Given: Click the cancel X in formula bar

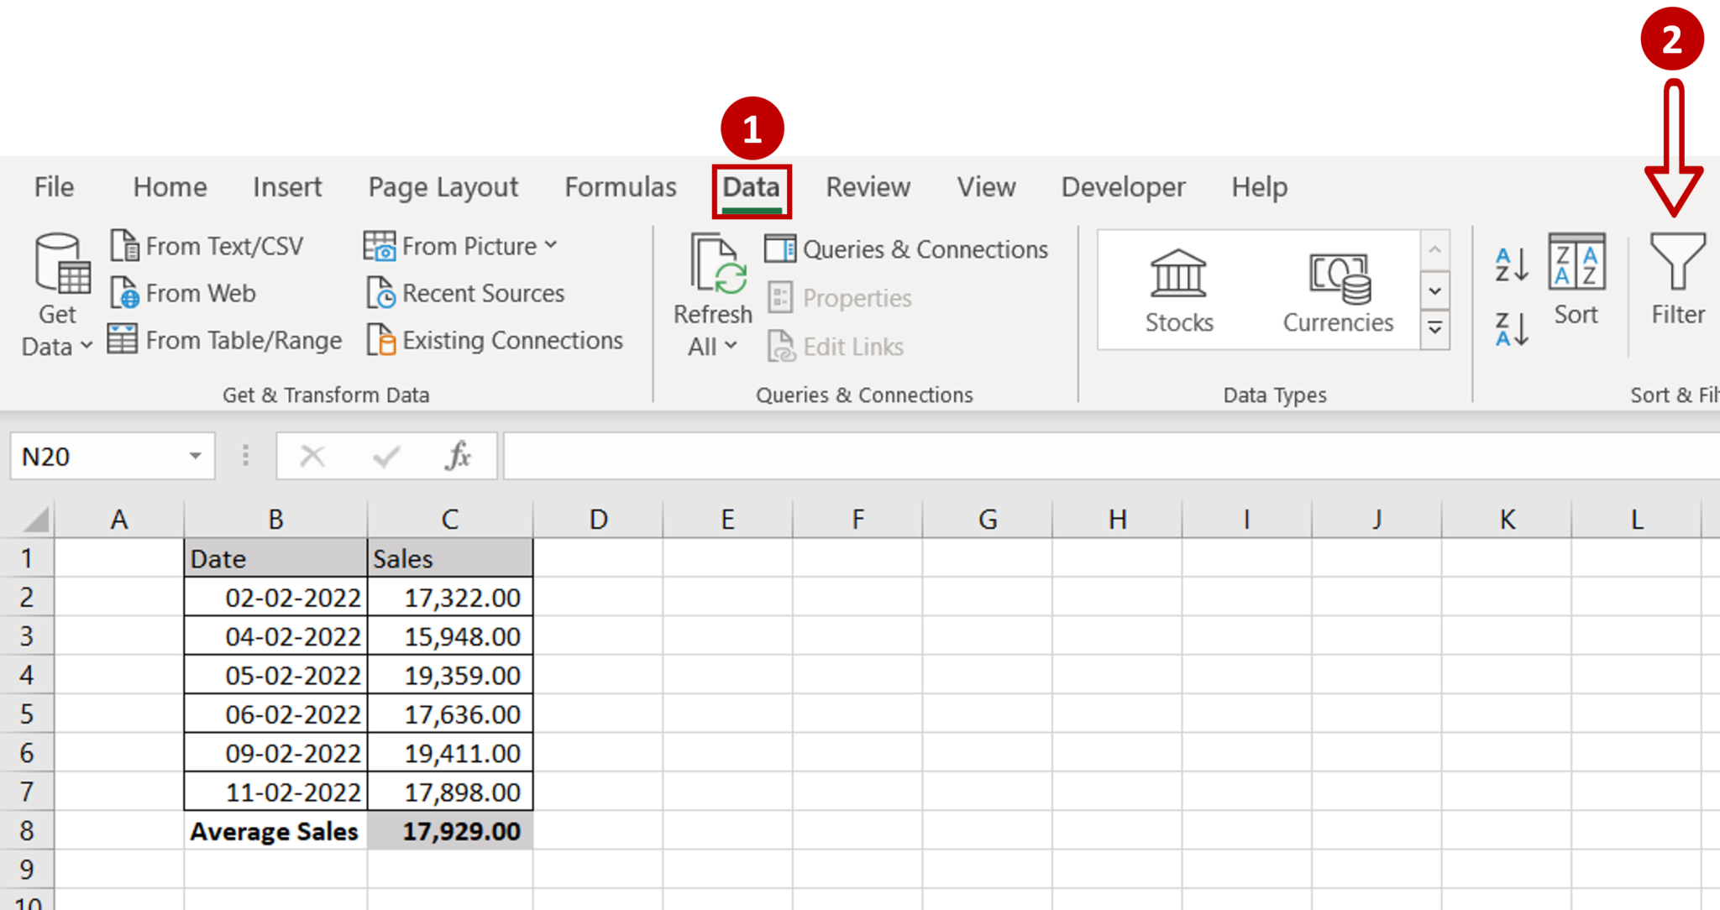Looking at the screenshot, I should point(312,456).
